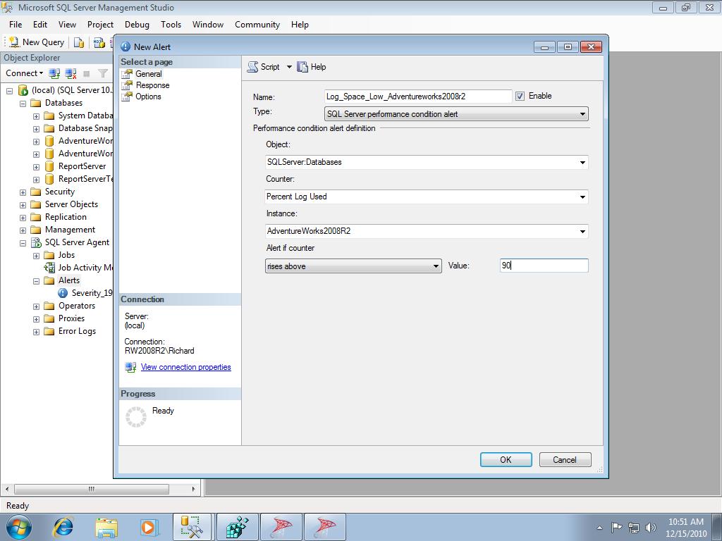Open the Tools menu
The width and height of the screenshot is (722, 541).
(x=171, y=25)
